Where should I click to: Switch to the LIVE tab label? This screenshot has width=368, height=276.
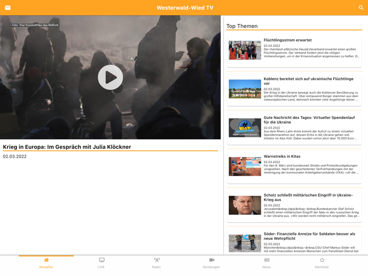point(101,267)
